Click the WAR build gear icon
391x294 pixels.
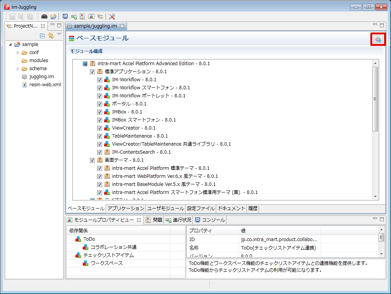[378, 39]
